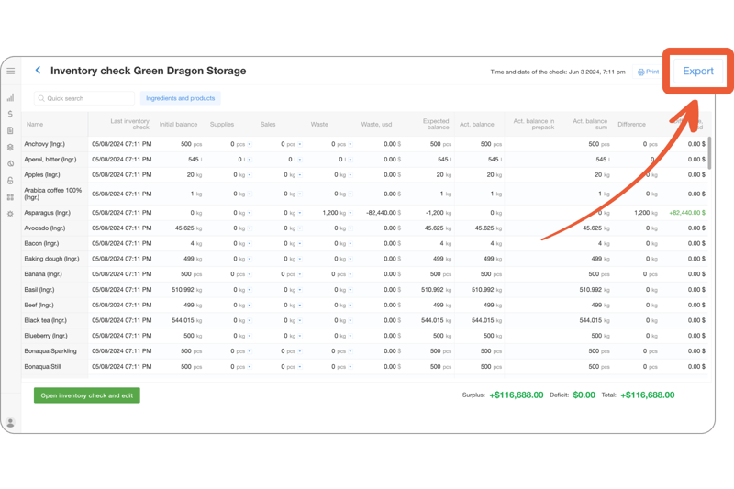Screen dimensions: 734x489
Task: Select the Baking dough (Ingr.) row
Action: [52, 259]
